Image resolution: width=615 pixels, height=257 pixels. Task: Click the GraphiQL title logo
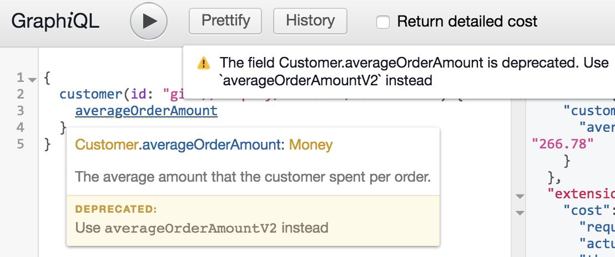point(56,22)
